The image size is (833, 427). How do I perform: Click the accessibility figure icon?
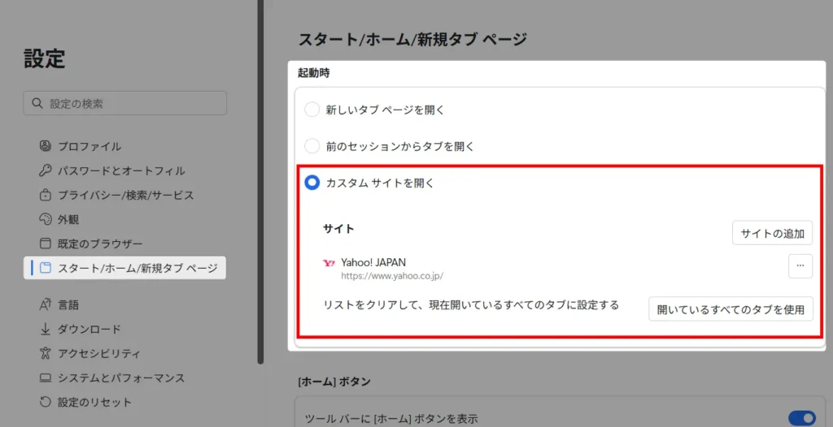(46, 353)
